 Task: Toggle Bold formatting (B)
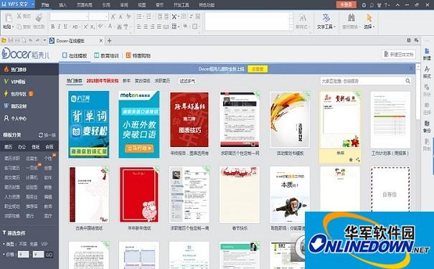pos(53,27)
